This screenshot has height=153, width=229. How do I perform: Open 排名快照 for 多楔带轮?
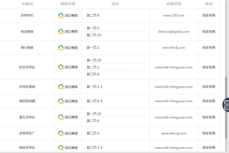click(x=209, y=15)
